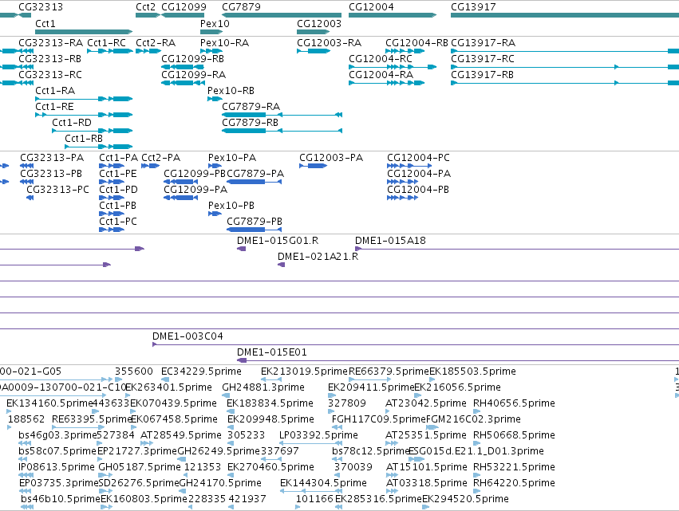Select the DME1-003C04 clone label
Screen dimensions: 679x511
click(188, 336)
